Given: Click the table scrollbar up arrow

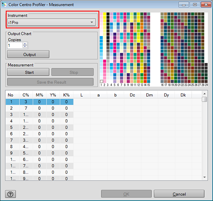Looking at the screenshot, I should pos(204,94).
